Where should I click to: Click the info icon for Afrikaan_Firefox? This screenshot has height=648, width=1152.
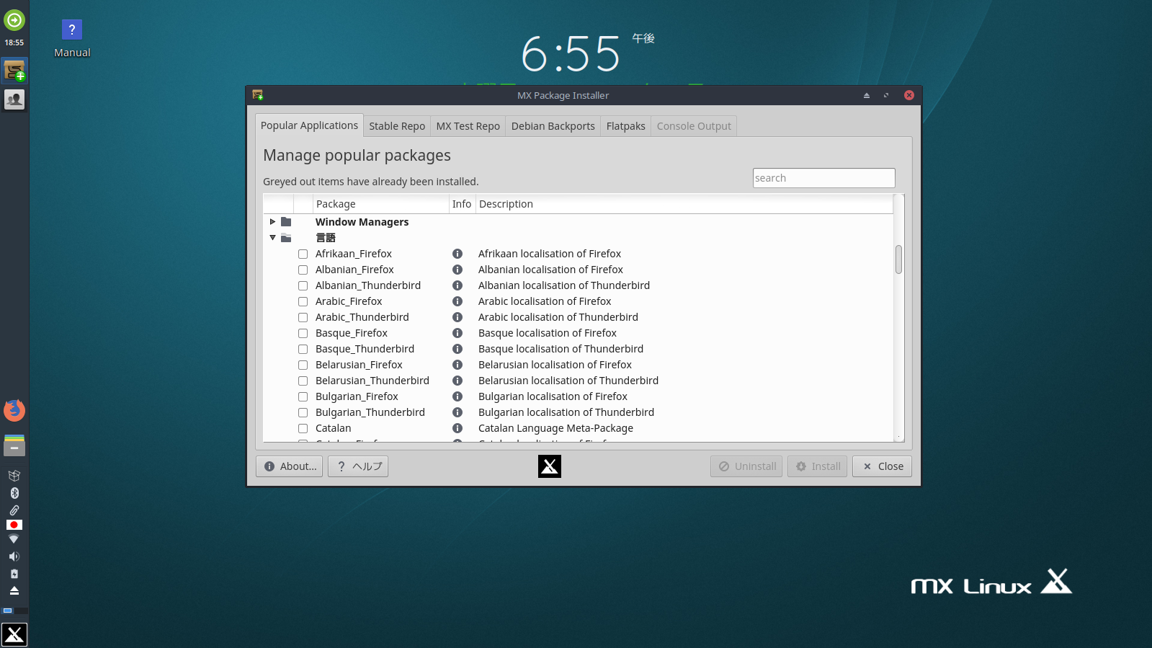pos(457,254)
